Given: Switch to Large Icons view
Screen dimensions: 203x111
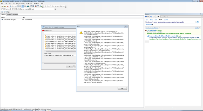Looking at the screenshot, I should (18, 6).
